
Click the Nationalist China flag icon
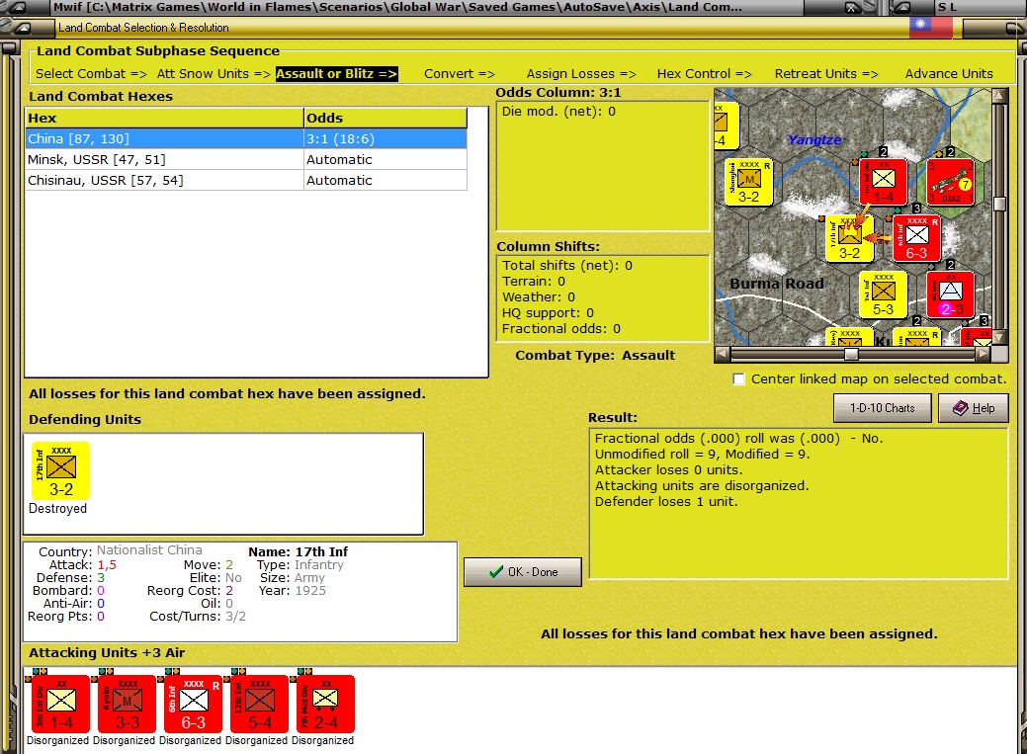coord(931,27)
